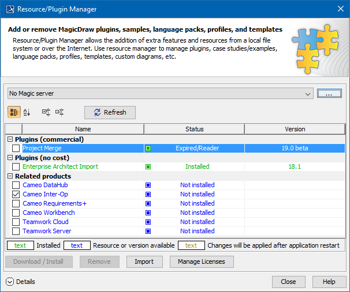This screenshot has height=292, width=350.
Task: Select the Cameo Workbench name
Action: (49, 213)
